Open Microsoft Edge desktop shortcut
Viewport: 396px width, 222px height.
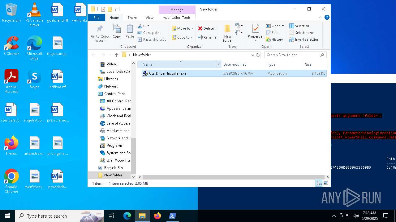[x=34, y=48]
